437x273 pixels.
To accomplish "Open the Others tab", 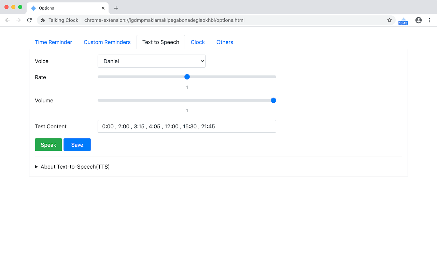I will coord(225,42).
